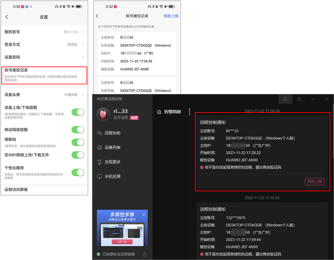Click the 续费 renew badge
334x260 pixels.
click(x=134, y=118)
